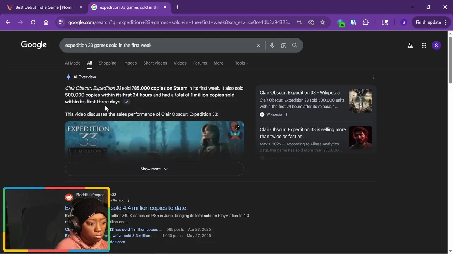The image size is (453, 254).
Task: Select the Images results tab
Action: point(130,63)
